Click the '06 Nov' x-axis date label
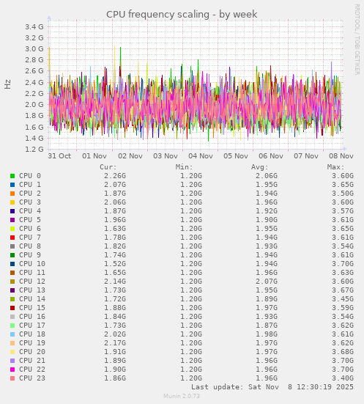 pyautogui.click(x=271, y=156)
